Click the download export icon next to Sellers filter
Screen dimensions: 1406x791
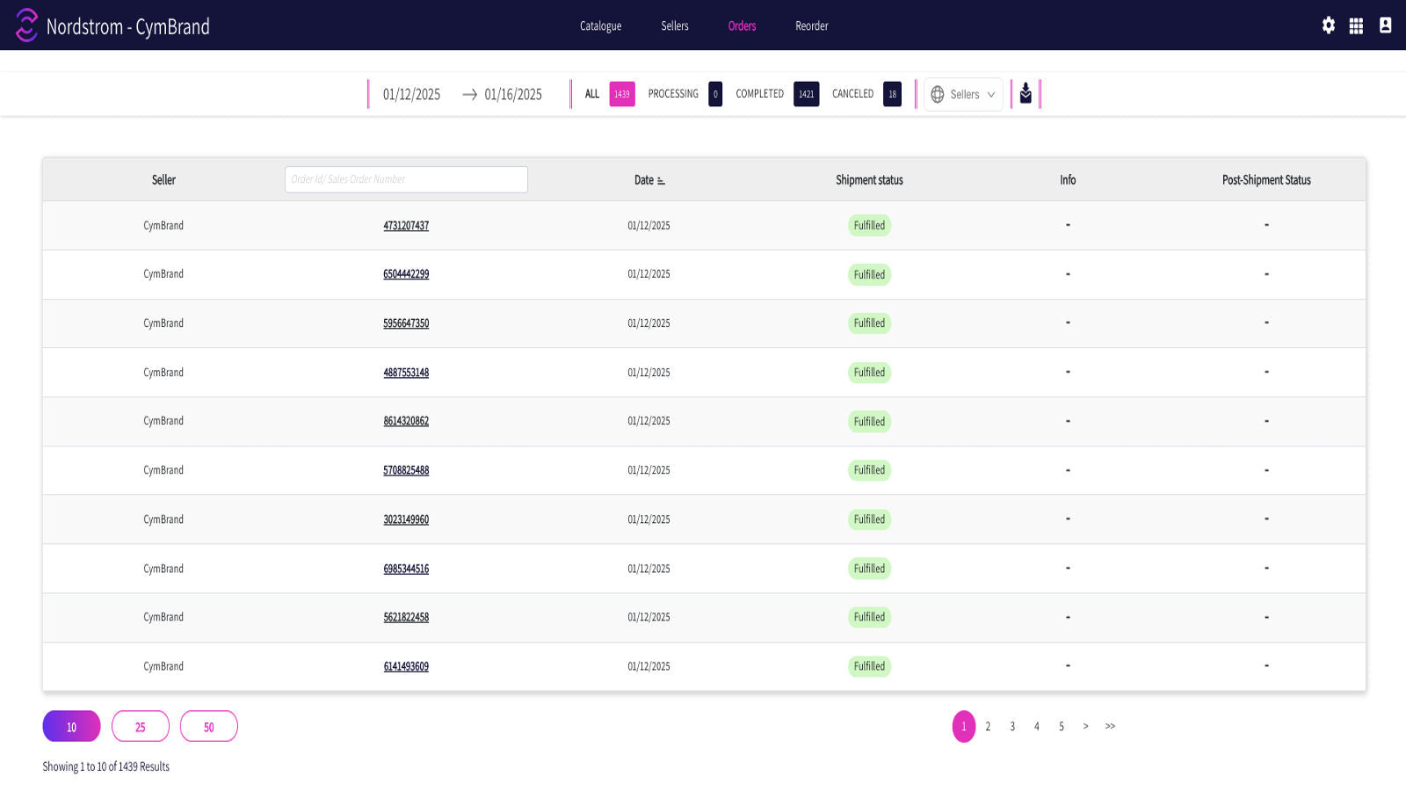pos(1026,94)
